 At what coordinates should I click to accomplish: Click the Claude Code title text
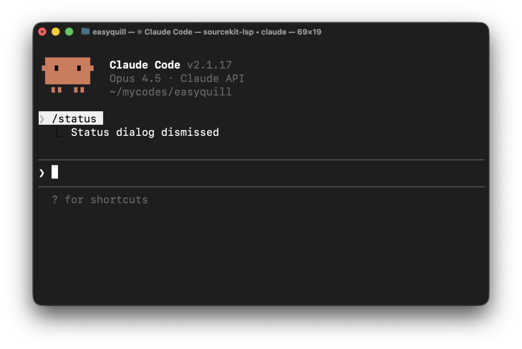pyautogui.click(x=145, y=65)
